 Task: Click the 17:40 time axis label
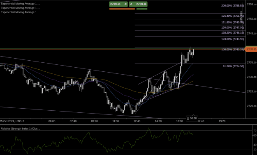[201, 121]
